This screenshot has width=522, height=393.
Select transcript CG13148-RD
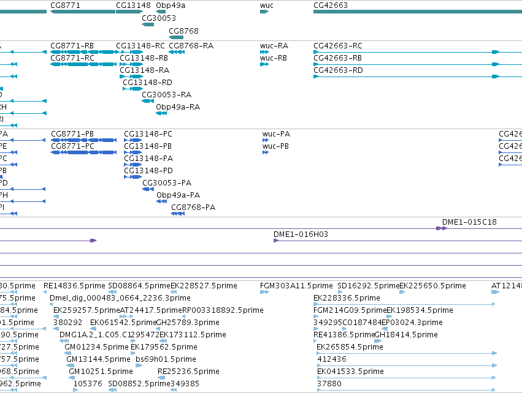coord(147,83)
